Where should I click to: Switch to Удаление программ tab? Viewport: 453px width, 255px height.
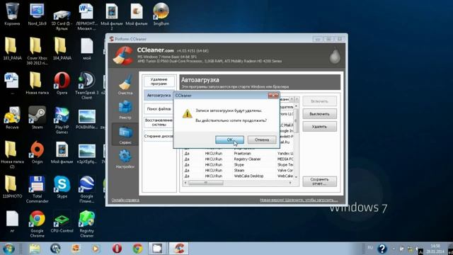[x=159, y=81]
